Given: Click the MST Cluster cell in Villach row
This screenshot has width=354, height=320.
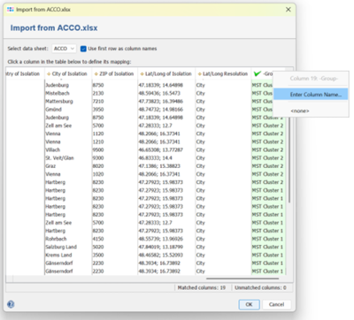Looking at the screenshot, I should coord(267,149).
